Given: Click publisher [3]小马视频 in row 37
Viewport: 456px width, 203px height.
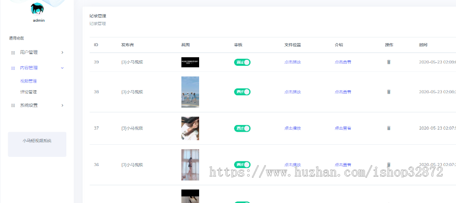Looking at the screenshot, I should pyautogui.click(x=132, y=128).
